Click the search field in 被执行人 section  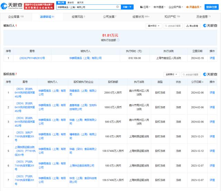(173, 26)
